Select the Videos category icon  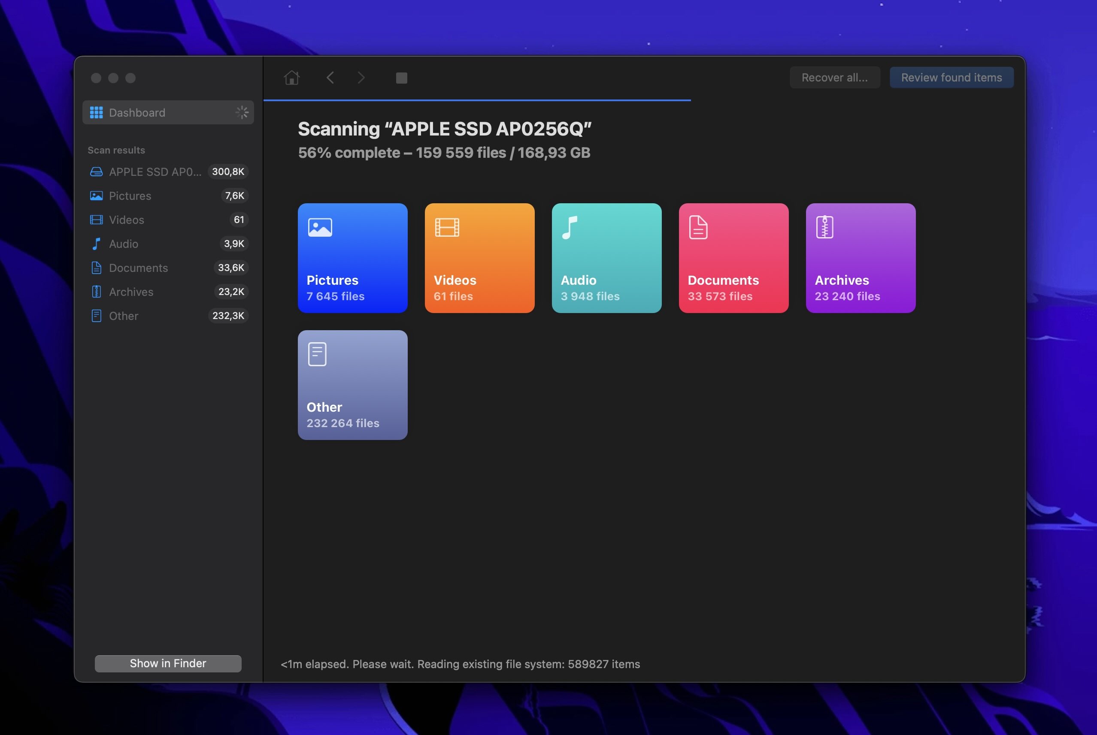click(447, 226)
